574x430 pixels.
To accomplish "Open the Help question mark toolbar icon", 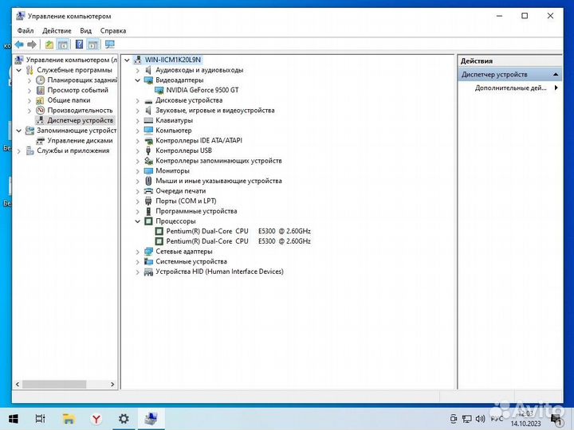I will click(x=79, y=45).
